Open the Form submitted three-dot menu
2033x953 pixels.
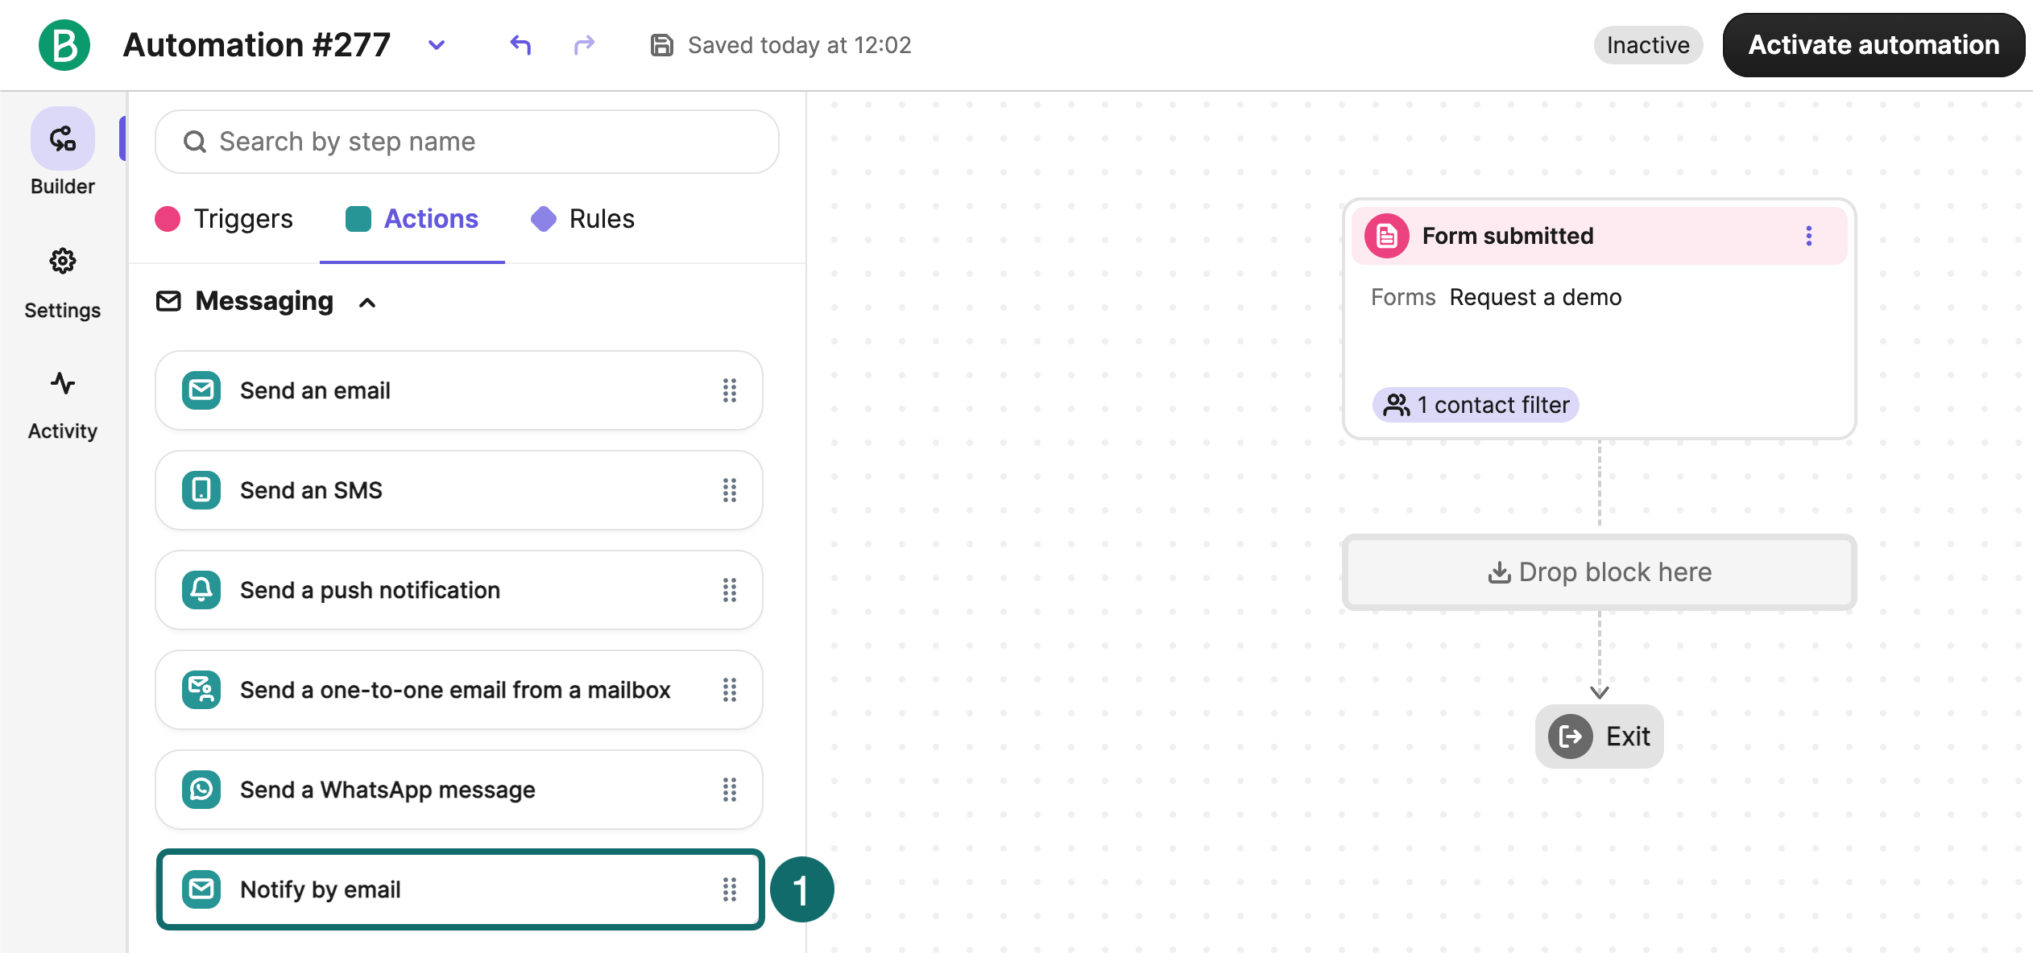tap(1809, 236)
